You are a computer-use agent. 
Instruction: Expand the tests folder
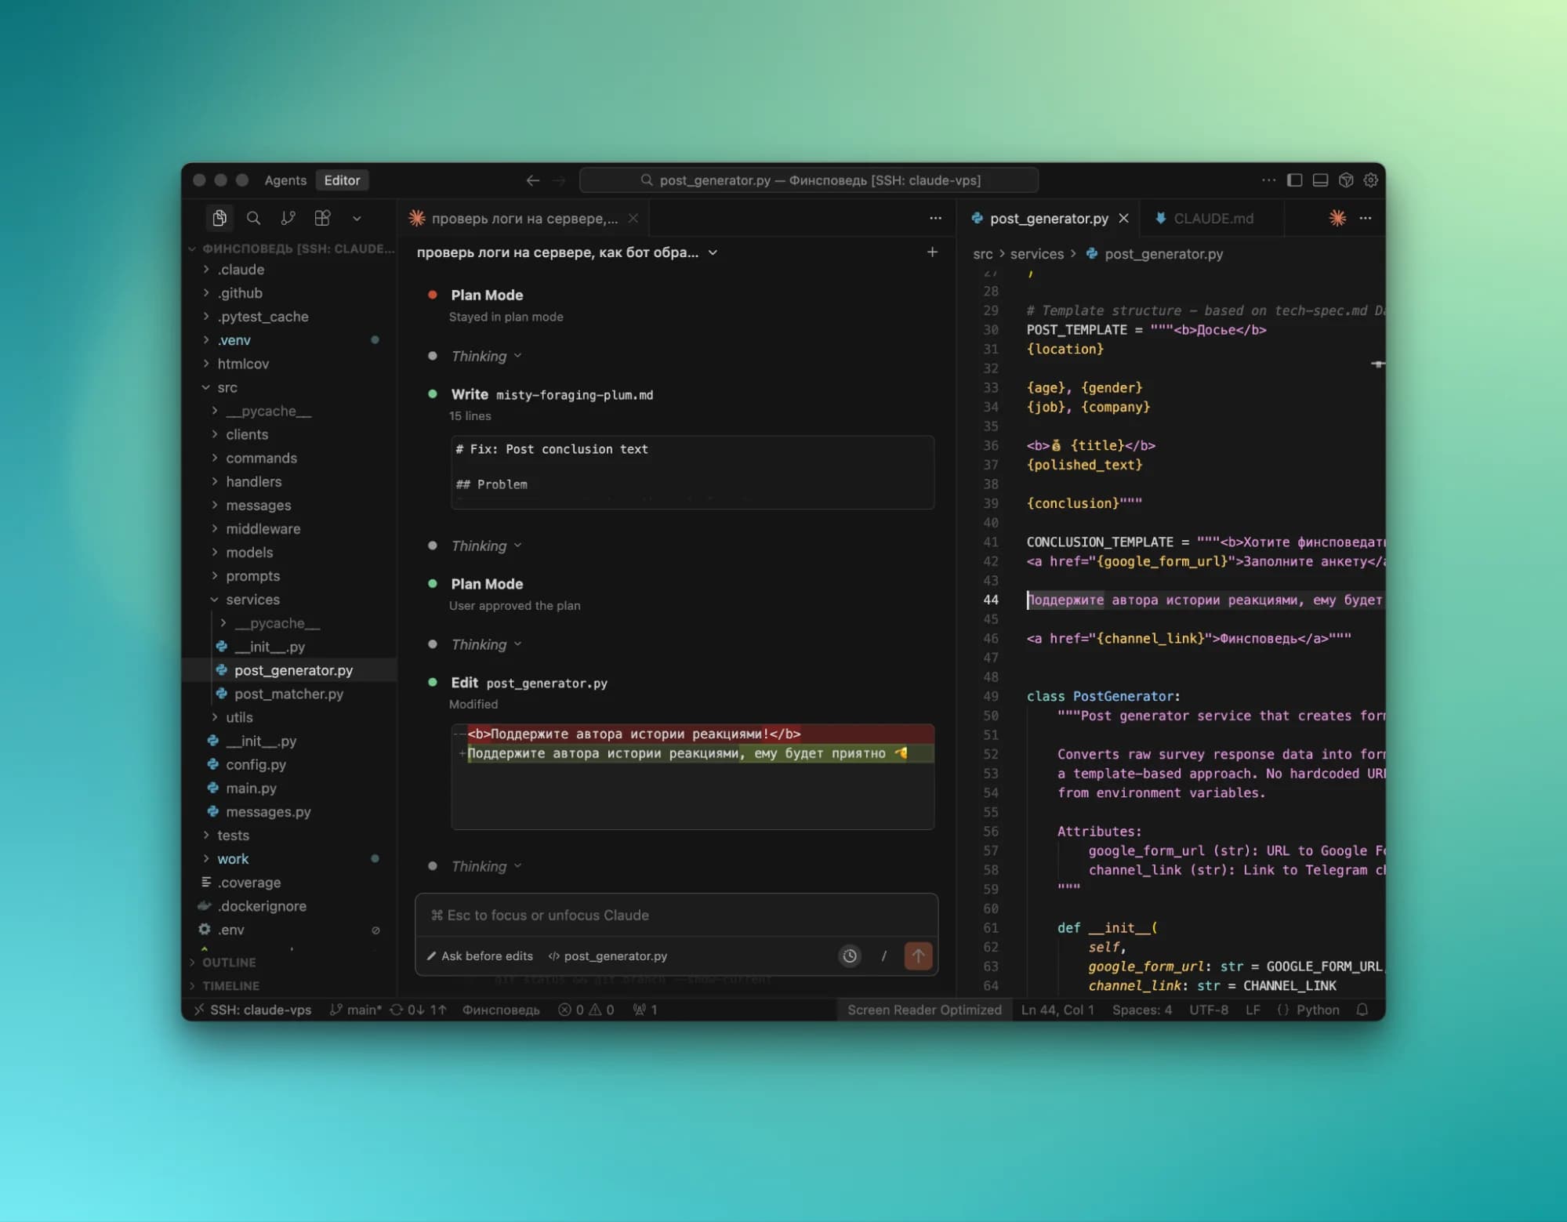click(233, 835)
